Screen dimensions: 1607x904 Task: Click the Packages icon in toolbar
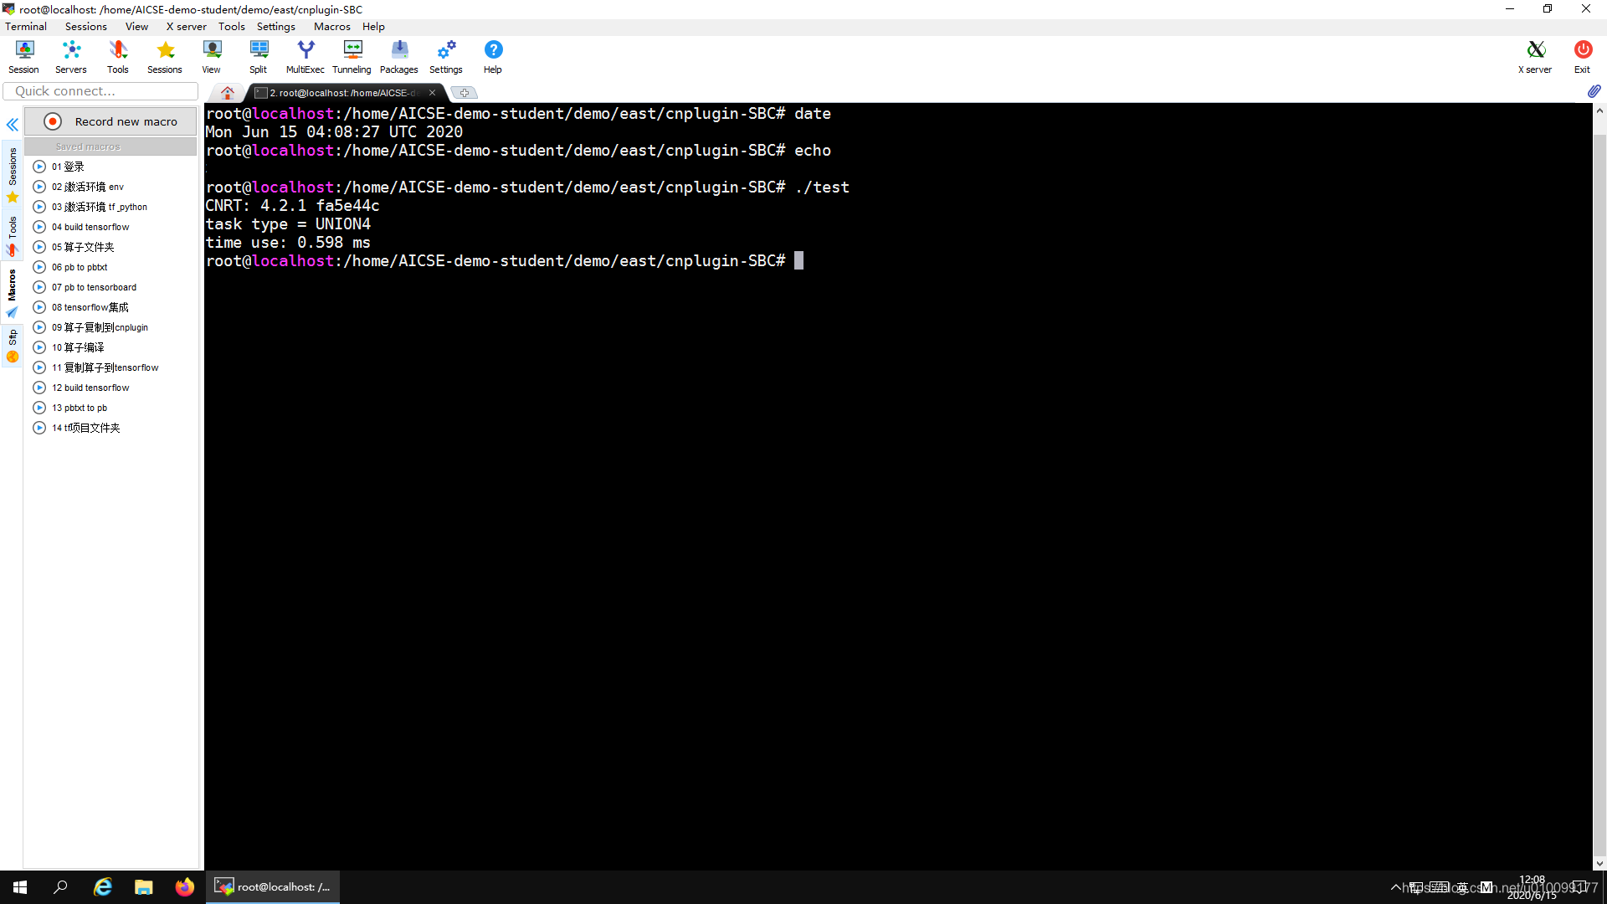click(398, 56)
